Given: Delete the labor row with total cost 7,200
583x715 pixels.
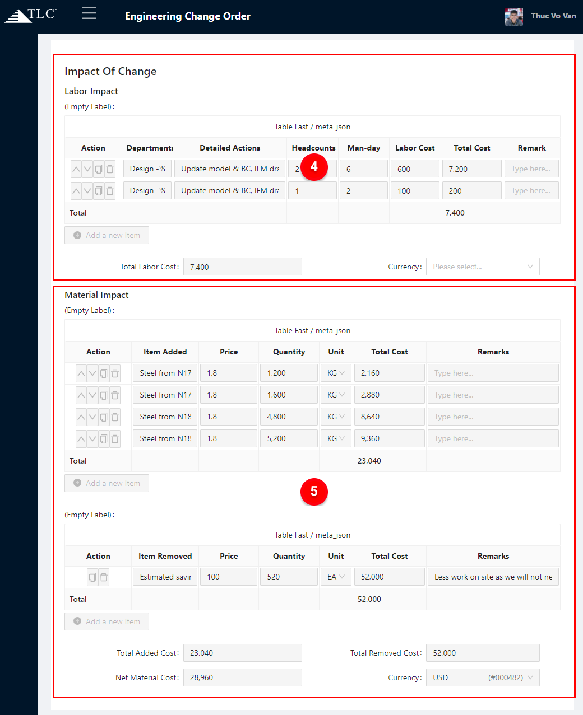Looking at the screenshot, I should pos(110,169).
